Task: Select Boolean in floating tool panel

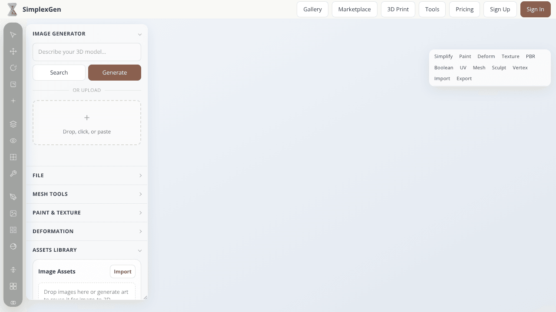Action: tap(444, 68)
